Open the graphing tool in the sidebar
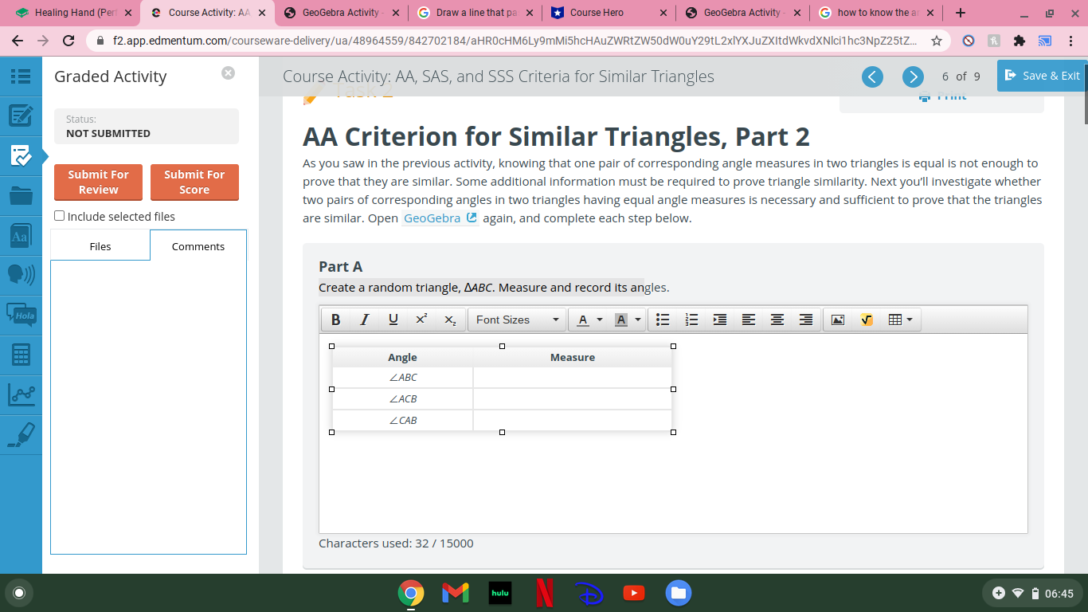 pos(22,394)
